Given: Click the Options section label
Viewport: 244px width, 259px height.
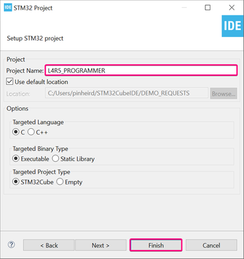Looking at the screenshot, I should click(x=17, y=108).
